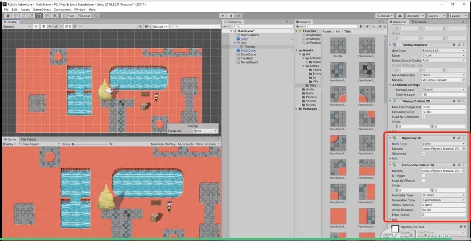Open Generation Type dropdown
471x241 pixels.
coord(444,200)
